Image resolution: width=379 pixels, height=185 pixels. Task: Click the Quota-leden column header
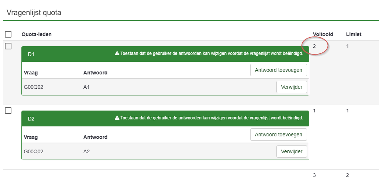tap(37, 34)
